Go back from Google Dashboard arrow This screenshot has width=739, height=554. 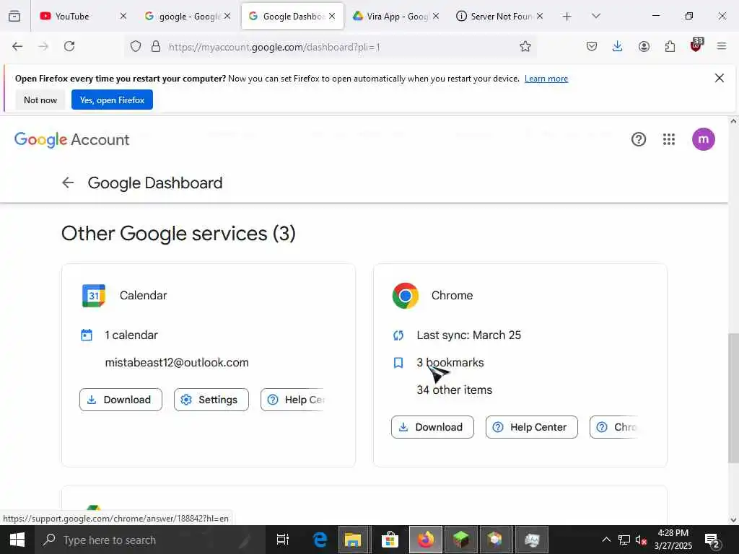(x=68, y=183)
